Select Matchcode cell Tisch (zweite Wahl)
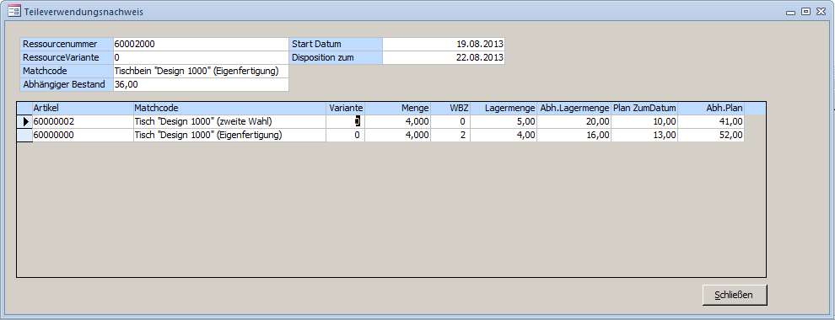The height and width of the screenshot is (320, 835). point(229,122)
